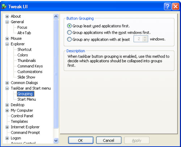
Task: Expand the Logon tree node
Action: click(x=7, y=138)
